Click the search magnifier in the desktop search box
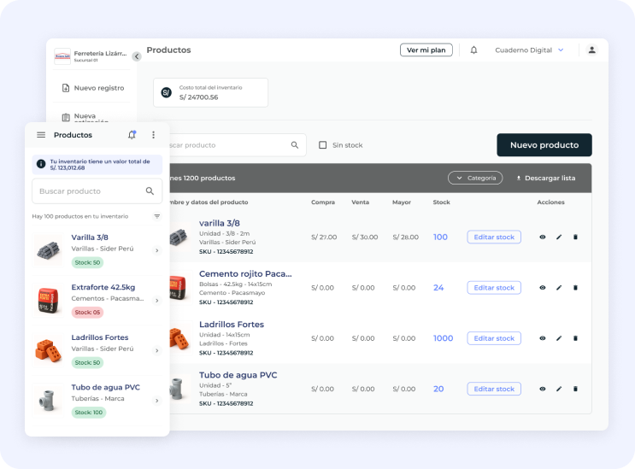The width and height of the screenshot is (635, 469). 294,145
